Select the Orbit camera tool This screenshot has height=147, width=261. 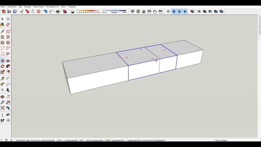pos(2,97)
